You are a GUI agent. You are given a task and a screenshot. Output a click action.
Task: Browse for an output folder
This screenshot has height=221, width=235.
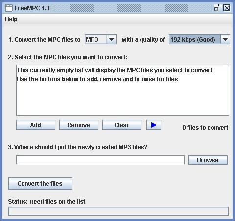tap(208, 160)
